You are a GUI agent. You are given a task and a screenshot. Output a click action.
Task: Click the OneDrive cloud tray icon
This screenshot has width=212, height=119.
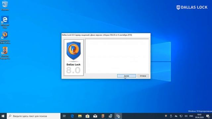click(176, 116)
